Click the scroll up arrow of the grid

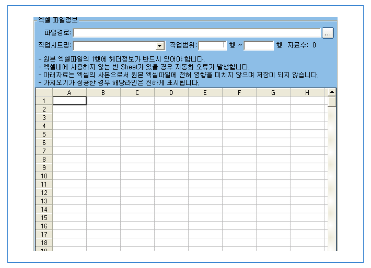(332, 92)
